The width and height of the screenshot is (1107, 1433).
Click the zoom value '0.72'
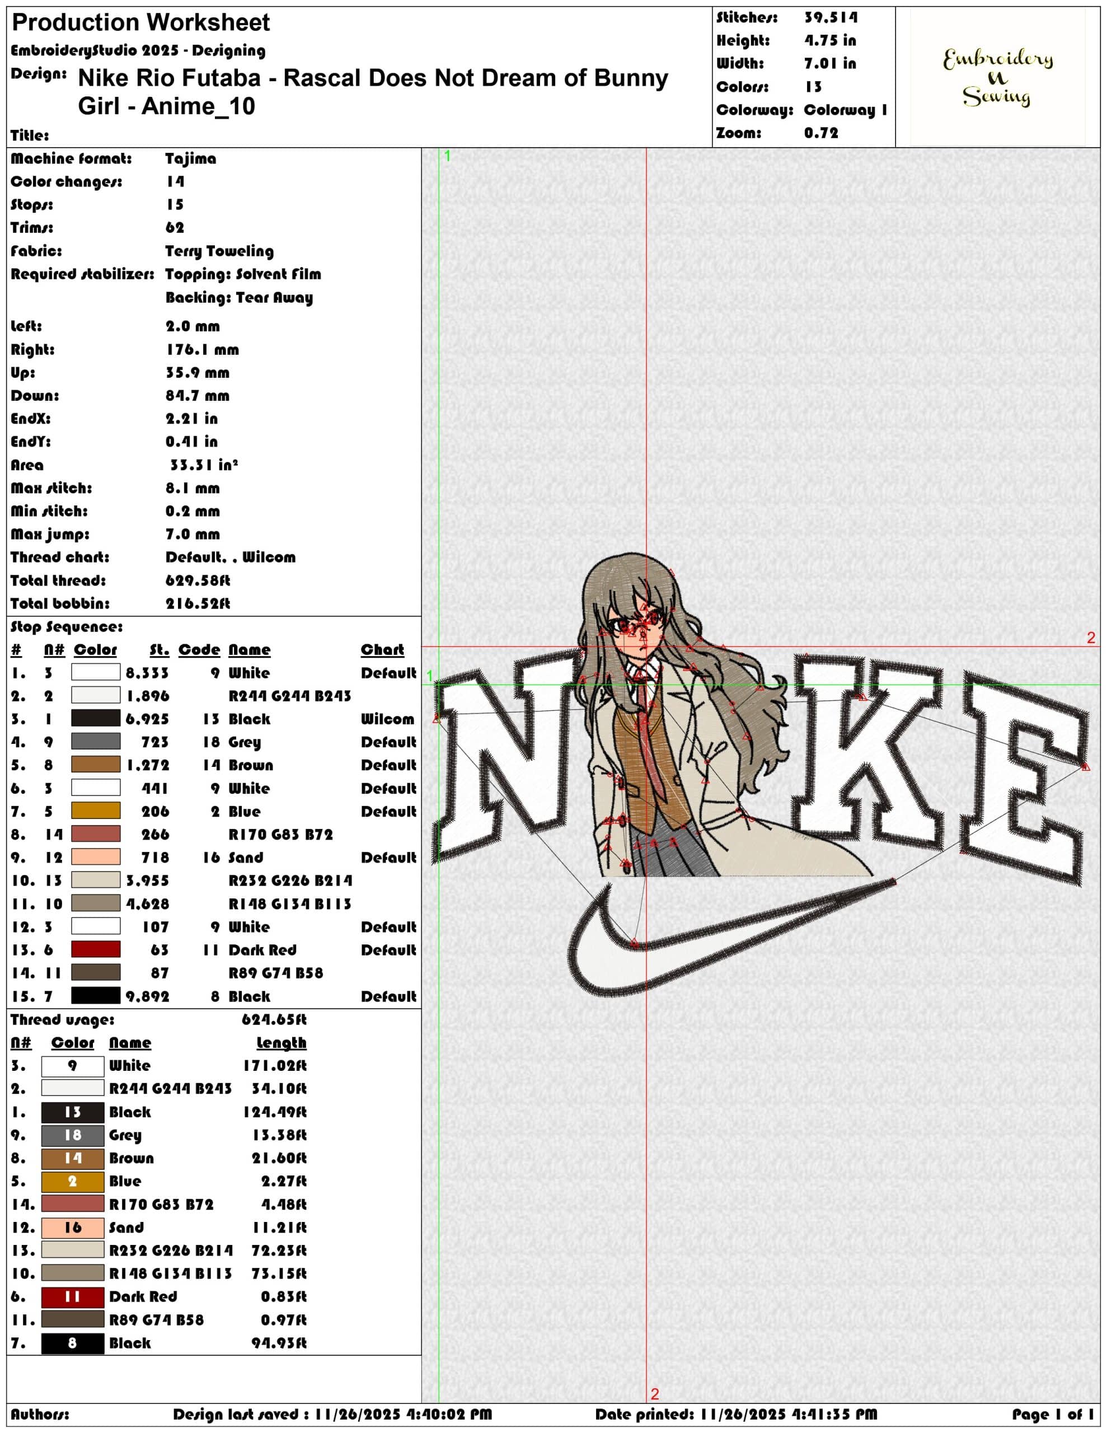coord(822,133)
